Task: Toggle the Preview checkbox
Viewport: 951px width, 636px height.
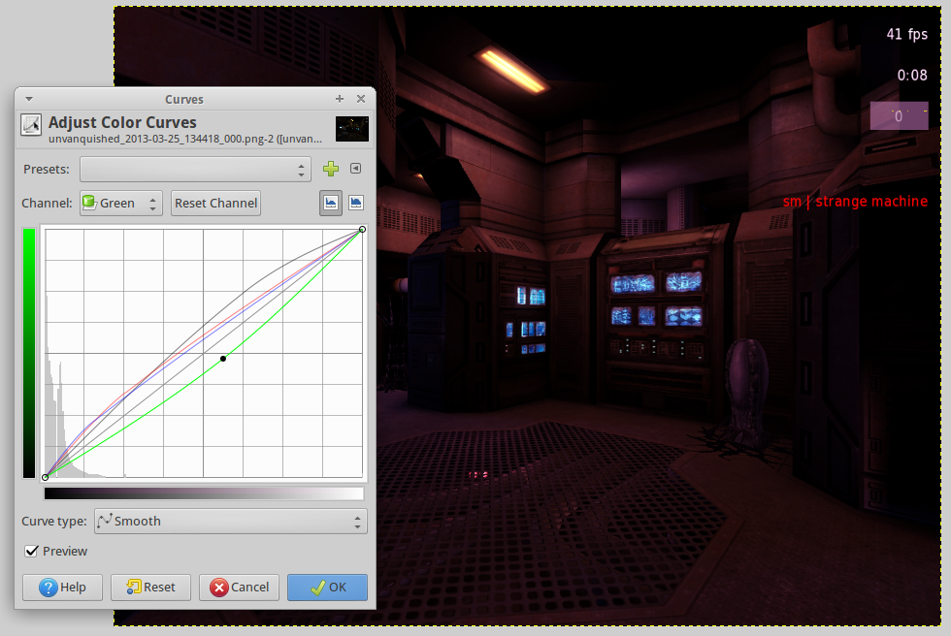Action: click(32, 551)
